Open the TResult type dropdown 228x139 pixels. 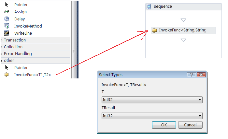point(199,116)
